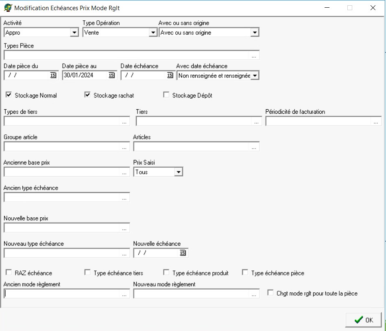386x331 pixels.
Task: Click ellipsis browse button for Types Pièce
Action: [x=254, y=56]
